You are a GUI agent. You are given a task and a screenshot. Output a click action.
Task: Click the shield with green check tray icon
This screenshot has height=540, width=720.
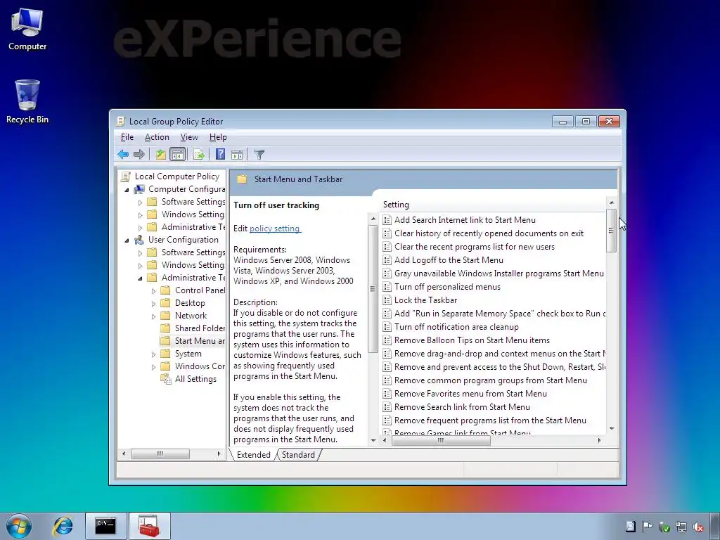(x=664, y=527)
